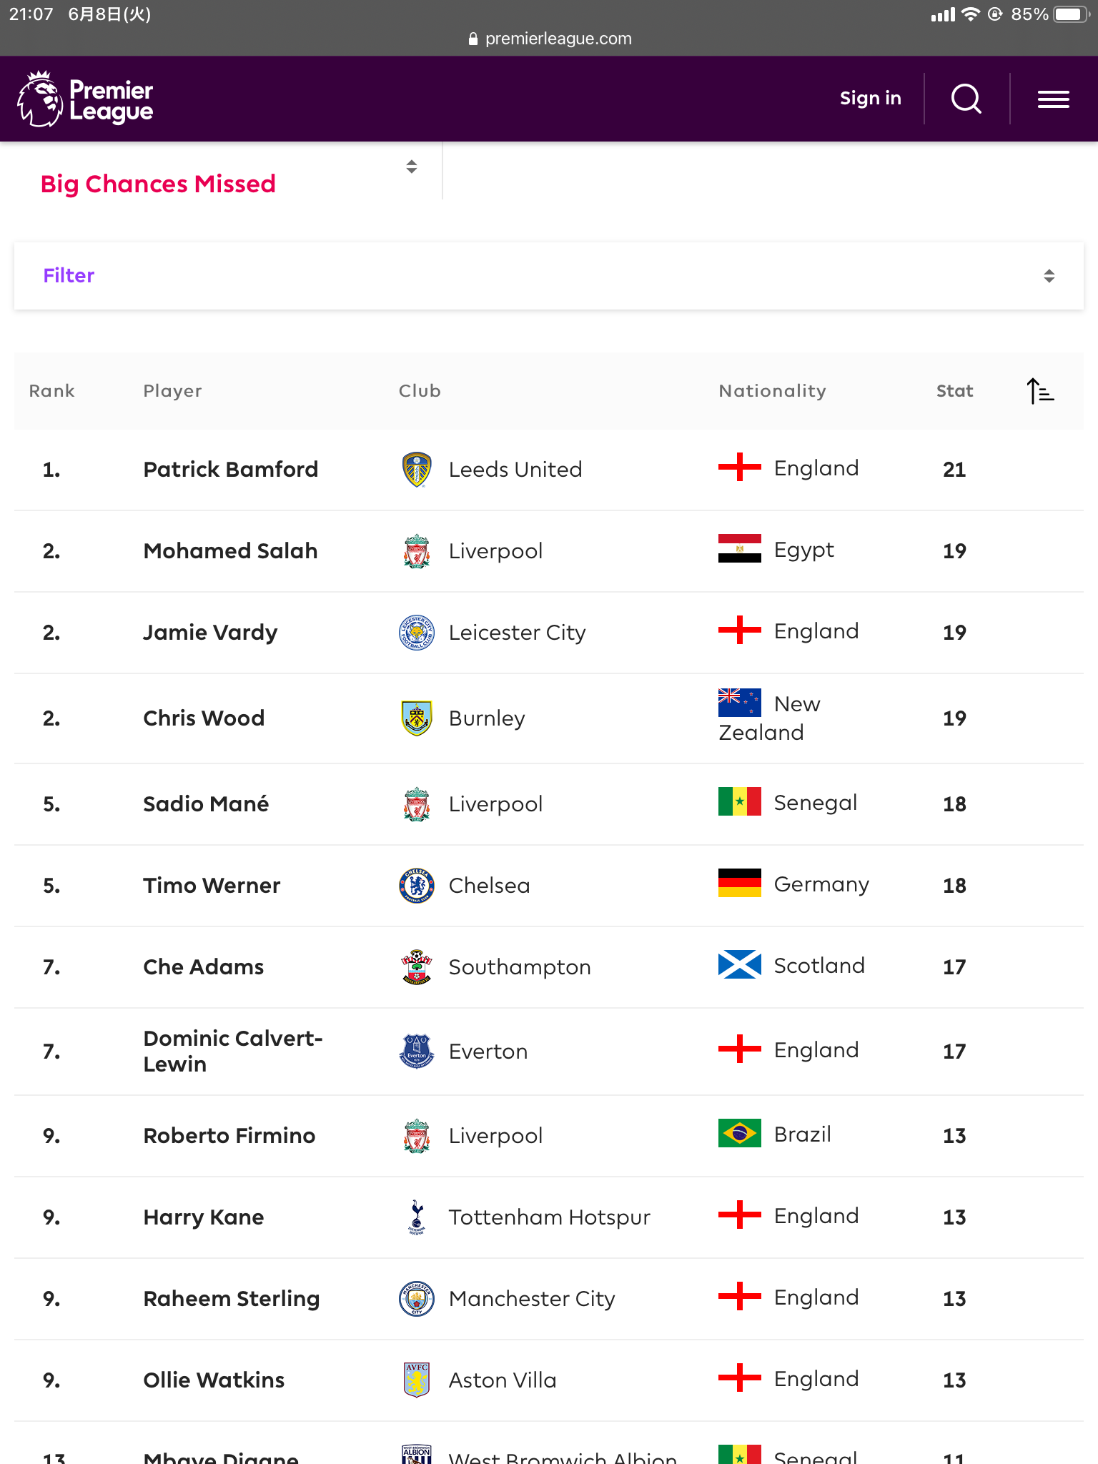Screen dimensions: 1098x1464
Task: Click the Aston Villa crest
Action: (x=417, y=1380)
